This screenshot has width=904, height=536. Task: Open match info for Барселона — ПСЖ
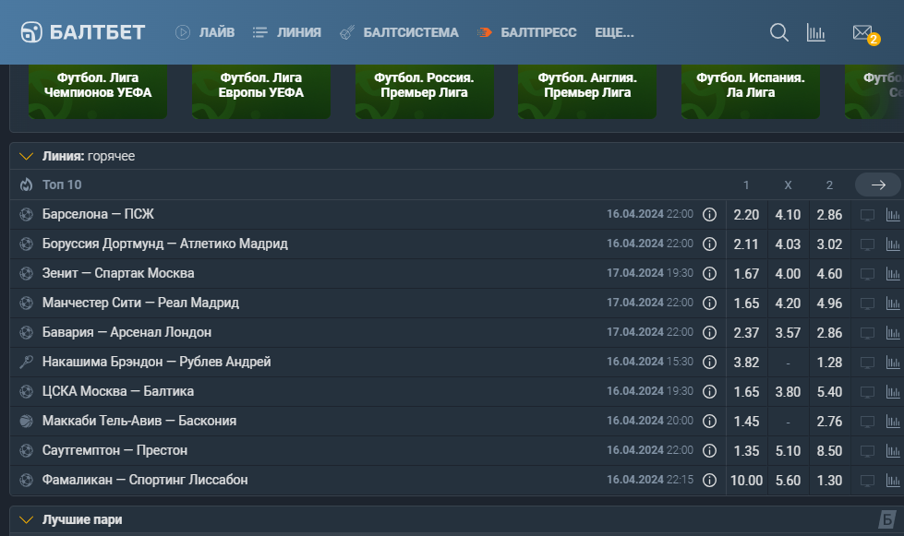(x=709, y=215)
